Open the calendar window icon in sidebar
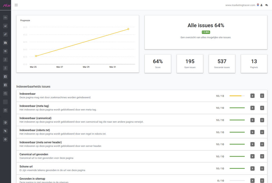The height and width of the screenshot is (183, 272). tap(5, 110)
